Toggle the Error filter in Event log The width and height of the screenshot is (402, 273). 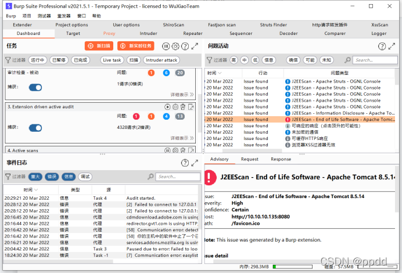52,177
